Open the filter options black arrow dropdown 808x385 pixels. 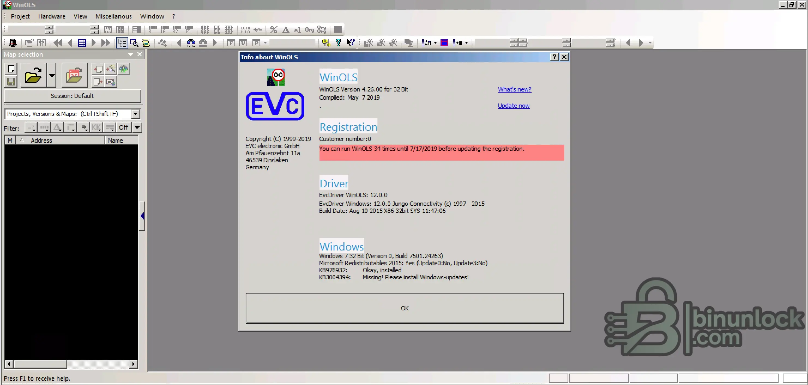[x=137, y=127]
